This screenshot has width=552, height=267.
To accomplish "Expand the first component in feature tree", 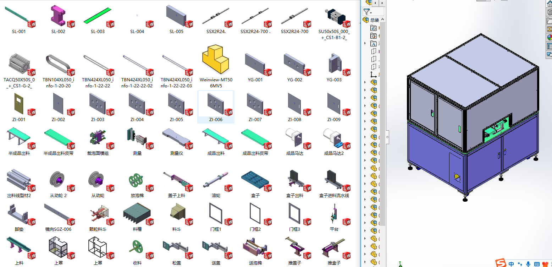I will click(x=365, y=82).
